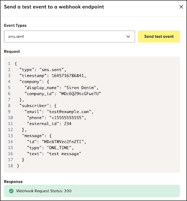The height and width of the screenshot is (201, 187).
Task: Click the external_id value 234
Action: [68, 124]
